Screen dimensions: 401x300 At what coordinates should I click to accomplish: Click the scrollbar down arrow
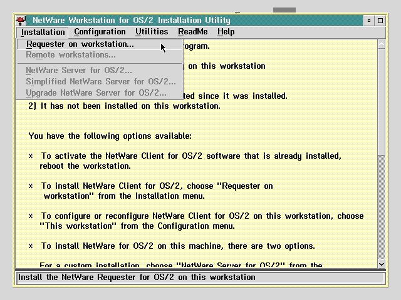(382, 264)
